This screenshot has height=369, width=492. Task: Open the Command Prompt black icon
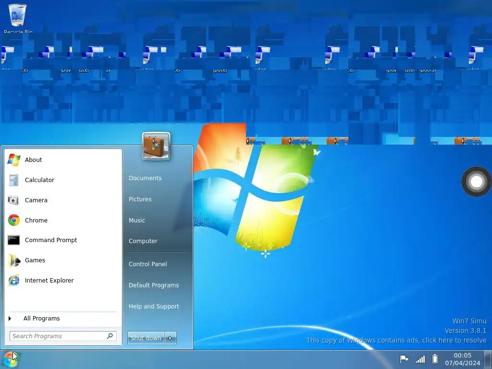(x=13, y=240)
